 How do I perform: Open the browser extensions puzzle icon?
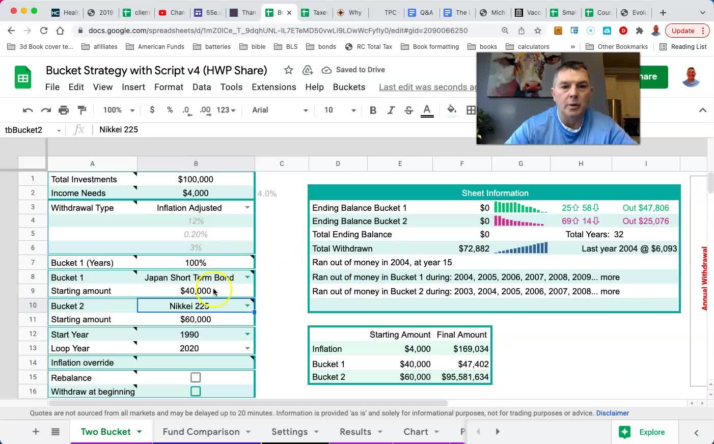click(640, 31)
